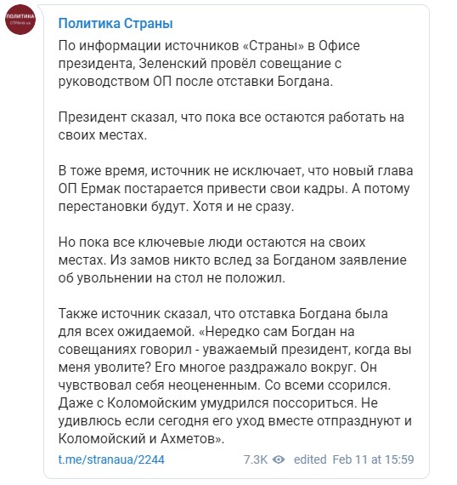Open the Политика Страны channel avatar
Screen dimensions: 457x485
pyautogui.click(x=20, y=20)
